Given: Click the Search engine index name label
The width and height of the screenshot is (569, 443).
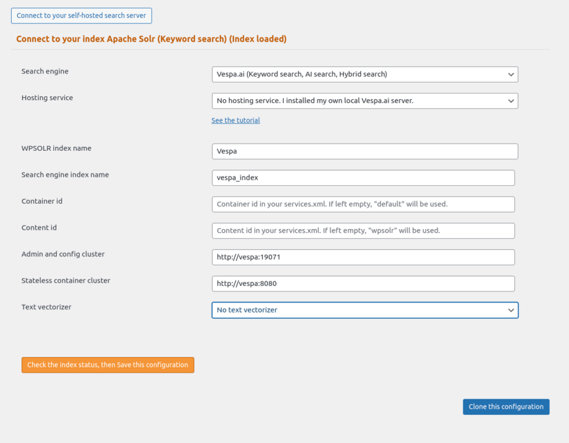Looking at the screenshot, I should pyautogui.click(x=65, y=175).
